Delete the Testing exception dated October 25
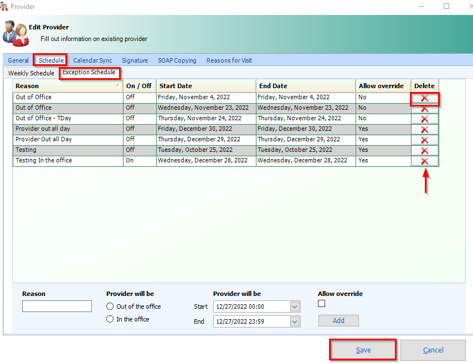473x363 pixels. (x=425, y=151)
